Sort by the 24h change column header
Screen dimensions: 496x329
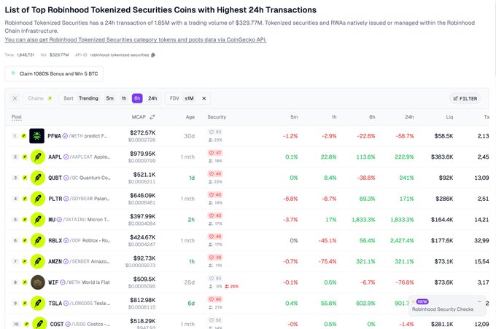(409, 116)
